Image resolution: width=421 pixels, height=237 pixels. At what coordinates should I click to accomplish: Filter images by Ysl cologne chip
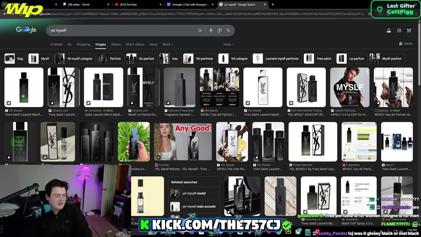pyautogui.click(x=234, y=59)
